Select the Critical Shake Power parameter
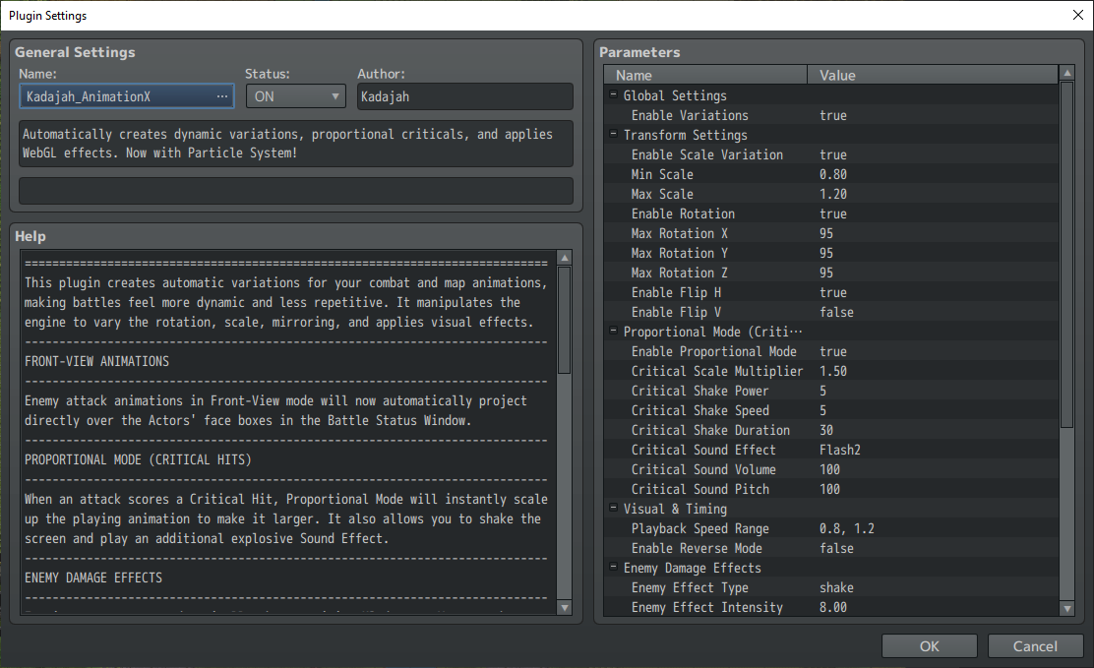The width and height of the screenshot is (1094, 668). pos(831,391)
